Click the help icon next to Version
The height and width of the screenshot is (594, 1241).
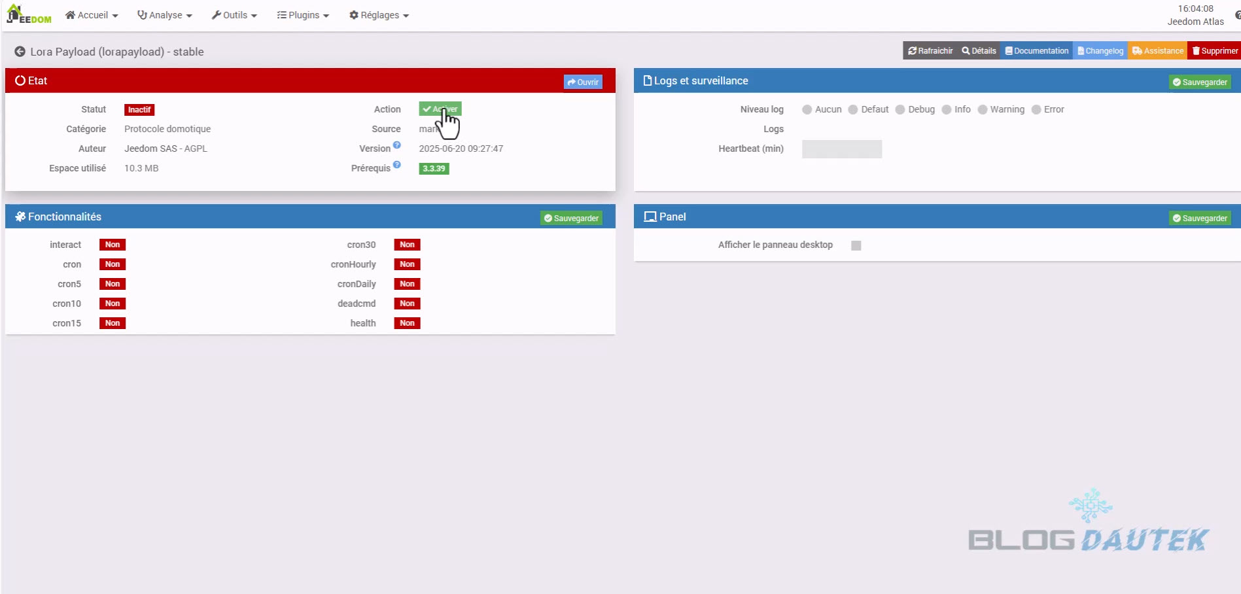397,145
